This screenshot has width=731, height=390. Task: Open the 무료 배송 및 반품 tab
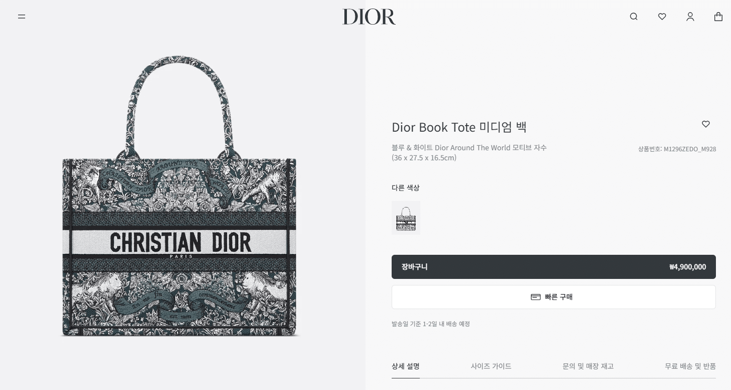pos(690,366)
